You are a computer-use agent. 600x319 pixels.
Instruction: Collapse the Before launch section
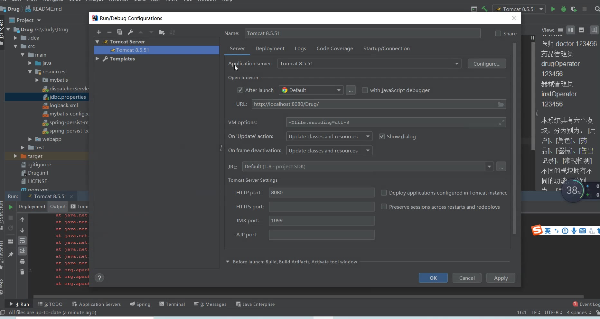coord(228,262)
